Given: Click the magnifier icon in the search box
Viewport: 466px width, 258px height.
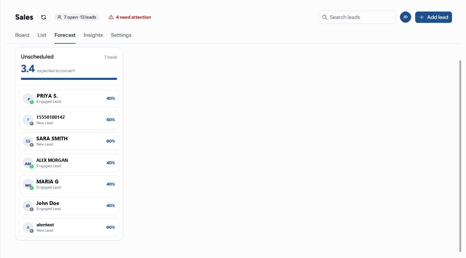Looking at the screenshot, I should pyautogui.click(x=325, y=17).
